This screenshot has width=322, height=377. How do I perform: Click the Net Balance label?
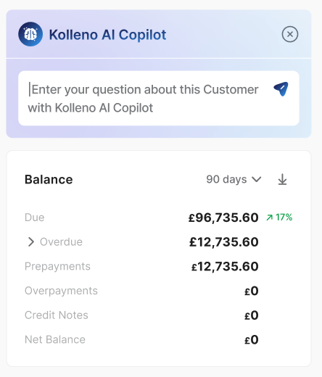coord(55,339)
